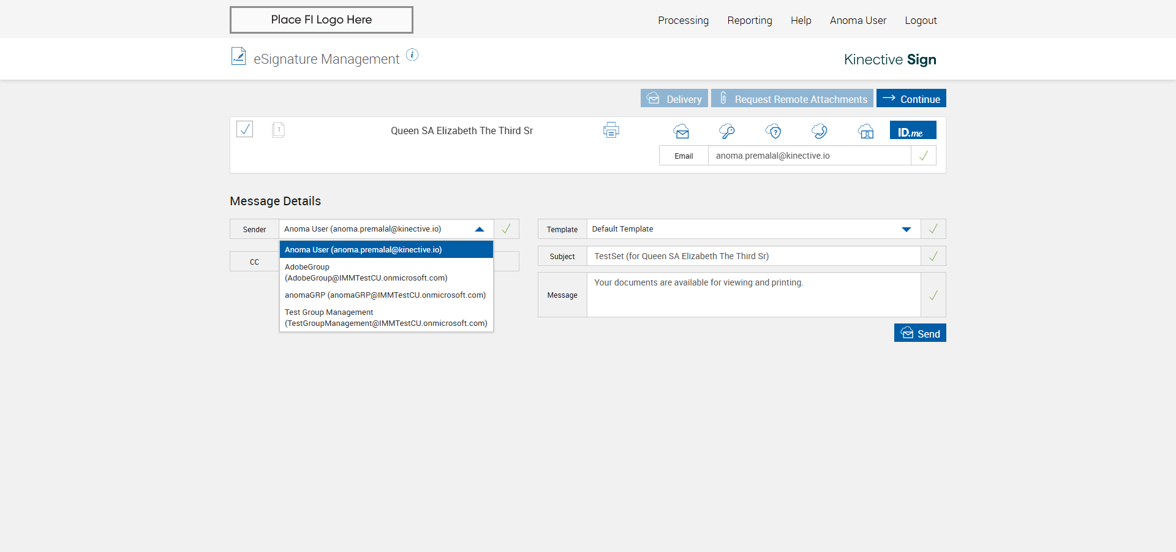
Task: Click the Logout link
Action: click(921, 20)
